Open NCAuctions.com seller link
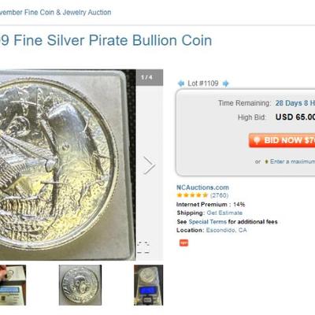The height and width of the screenshot is (315, 315). click(x=202, y=187)
